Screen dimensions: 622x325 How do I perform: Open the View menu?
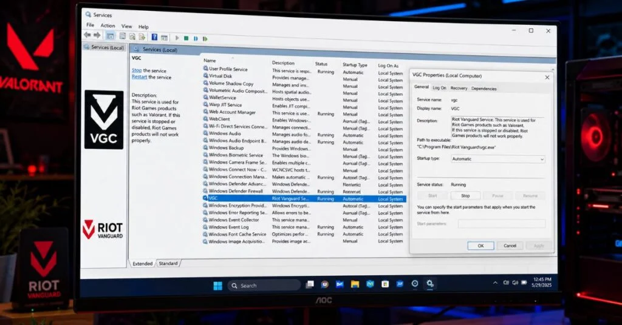[x=126, y=26]
